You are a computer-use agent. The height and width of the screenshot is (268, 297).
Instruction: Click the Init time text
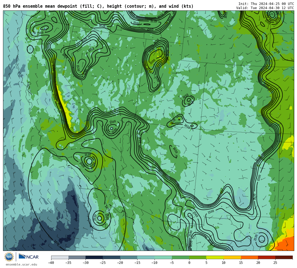coord(266,4)
